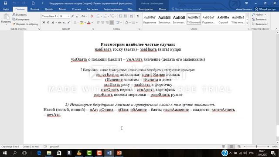This screenshot has height=157, width=279.
Task: Click Windows Start button
Action: pyautogui.click(x=5, y=153)
